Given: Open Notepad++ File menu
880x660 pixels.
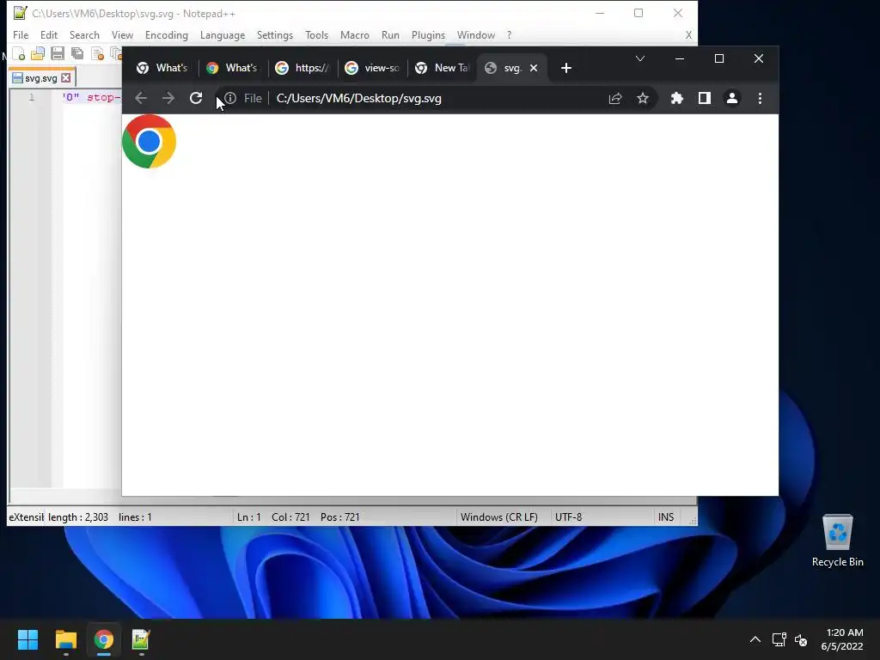Looking at the screenshot, I should pos(21,34).
